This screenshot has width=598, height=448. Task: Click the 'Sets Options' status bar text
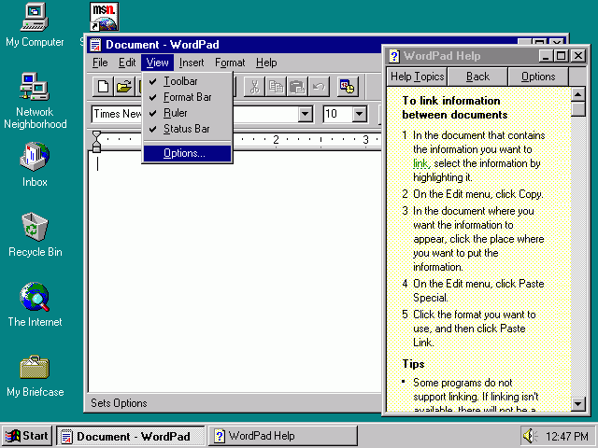(x=119, y=403)
